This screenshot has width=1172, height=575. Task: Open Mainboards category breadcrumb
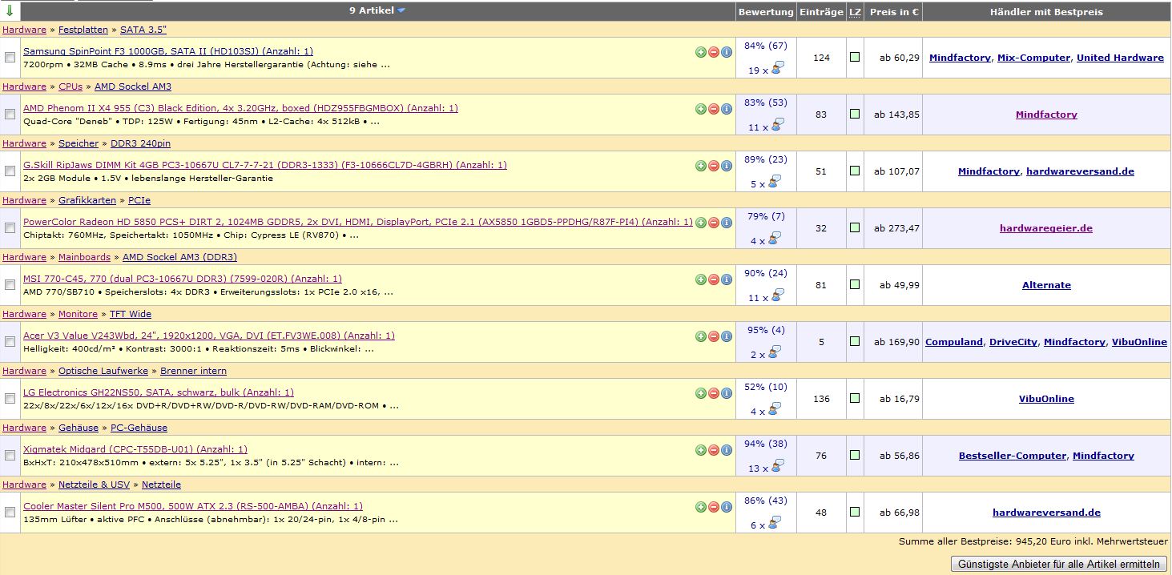point(84,257)
